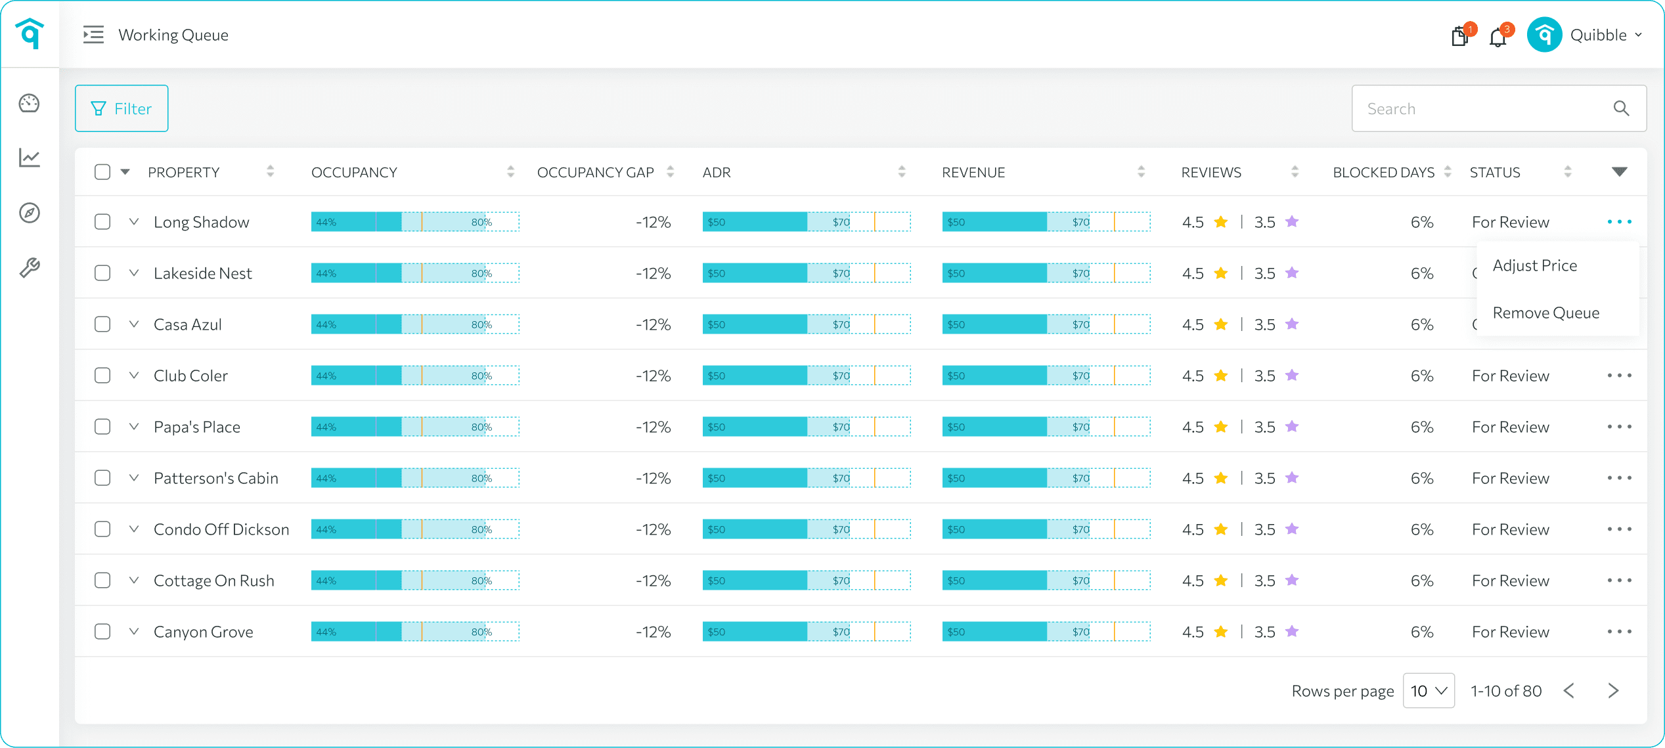This screenshot has width=1665, height=748.
Task: Sort by the REVENUE column arrows
Action: [1141, 172]
